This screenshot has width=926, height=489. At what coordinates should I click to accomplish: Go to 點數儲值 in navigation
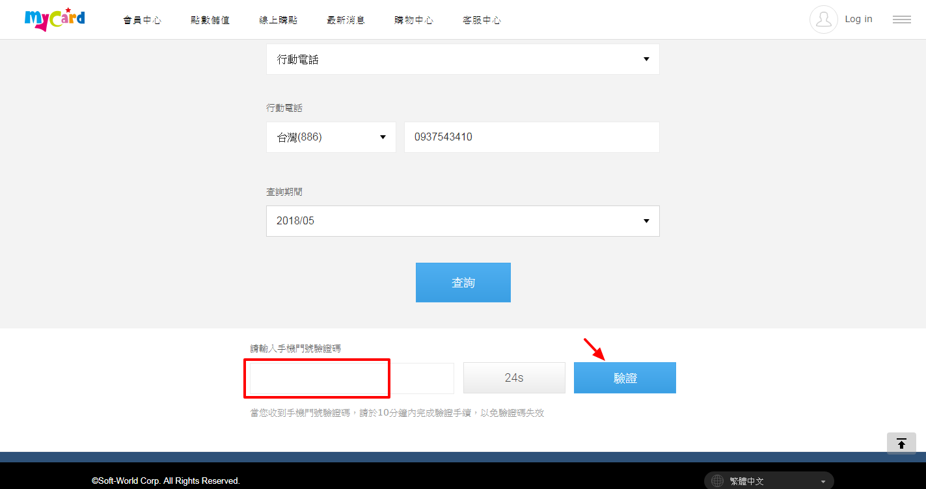click(210, 20)
